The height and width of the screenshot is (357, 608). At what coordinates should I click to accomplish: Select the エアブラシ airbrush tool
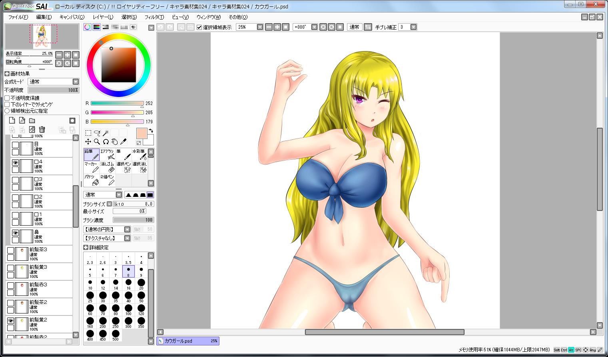point(108,155)
